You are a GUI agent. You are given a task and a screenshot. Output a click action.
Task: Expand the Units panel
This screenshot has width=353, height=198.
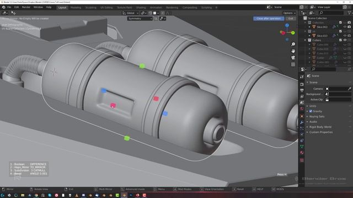(x=313, y=106)
